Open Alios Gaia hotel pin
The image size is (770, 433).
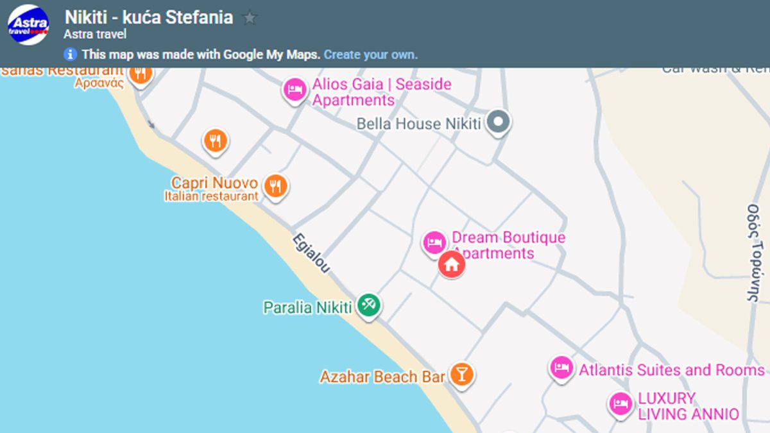pos(295,89)
